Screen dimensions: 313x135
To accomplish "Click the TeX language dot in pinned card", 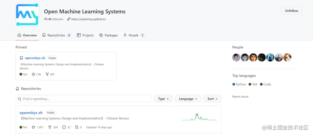I will pyautogui.click(x=21, y=74).
